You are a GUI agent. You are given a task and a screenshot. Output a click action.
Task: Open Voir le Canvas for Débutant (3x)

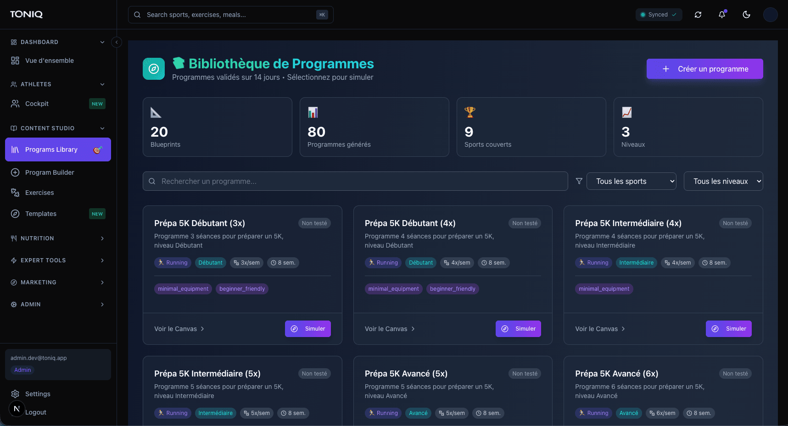(x=179, y=329)
